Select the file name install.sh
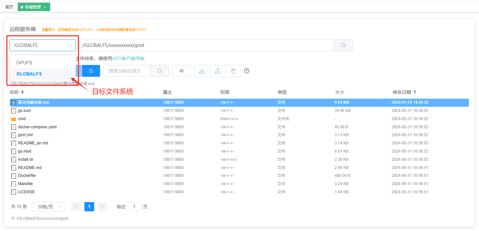This screenshot has height=231, width=479. click(x=26, y=159)
